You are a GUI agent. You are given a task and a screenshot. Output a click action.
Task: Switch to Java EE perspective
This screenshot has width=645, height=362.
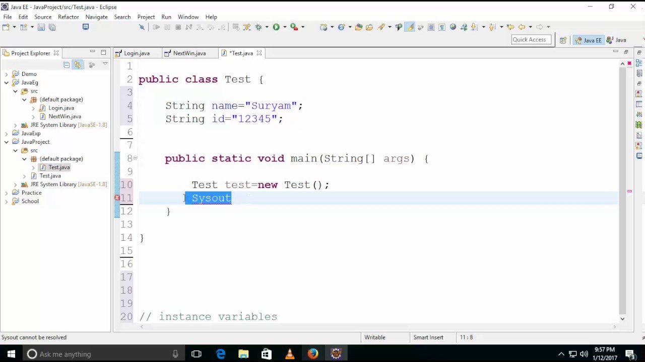(x=588, y=40)
